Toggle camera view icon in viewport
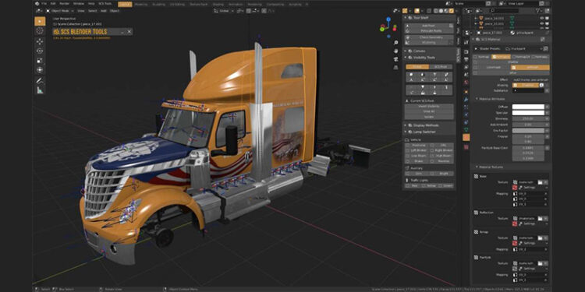 pyautogui.click(x=395, y=59)
